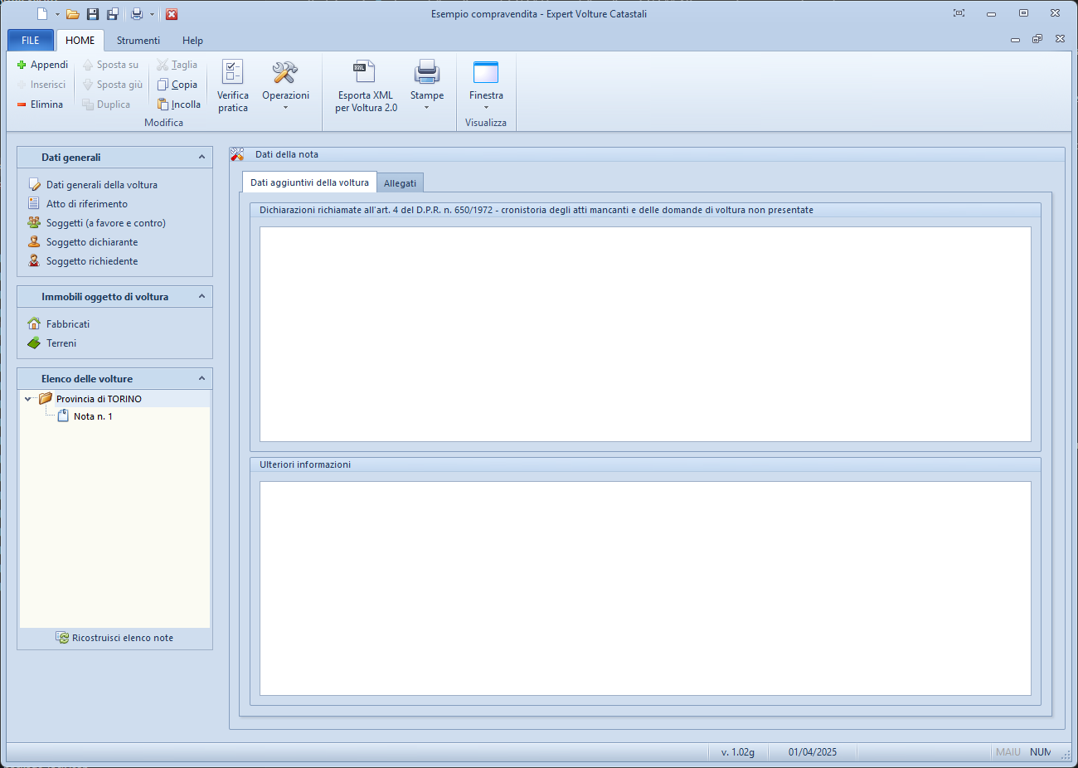Click the MAIU indicator in status bar

1008,752
